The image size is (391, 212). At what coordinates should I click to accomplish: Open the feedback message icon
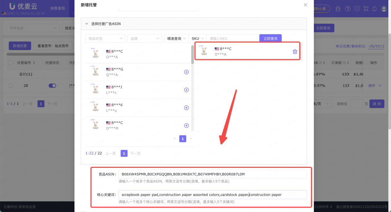click(357, 9)
